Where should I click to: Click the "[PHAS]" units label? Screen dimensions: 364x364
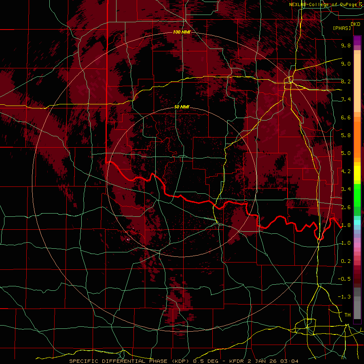pyautogui.click(x=342, y=28)
